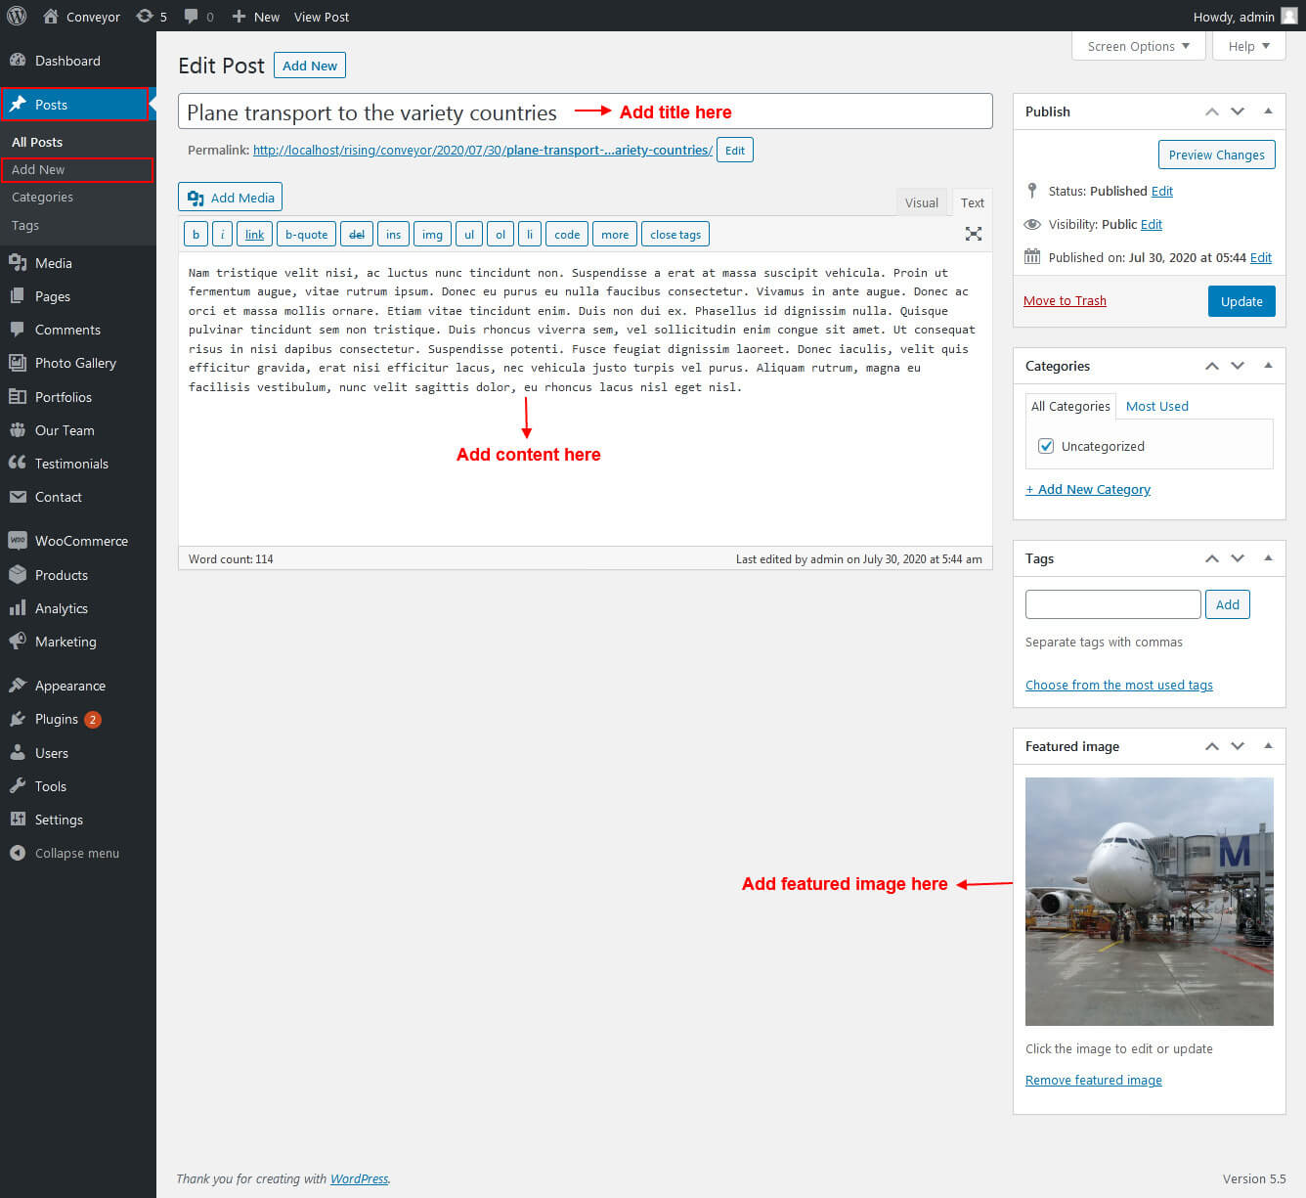Click the WordPress logo in admin bar

(17, 17)
